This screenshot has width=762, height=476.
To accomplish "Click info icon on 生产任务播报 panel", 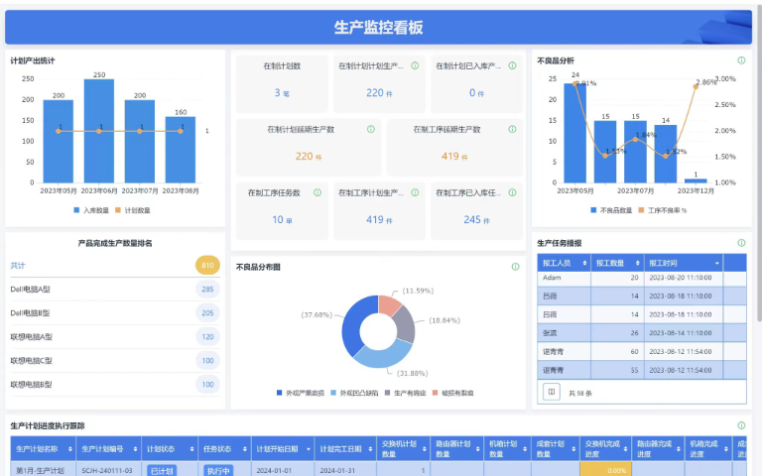I will coord(740,242).
